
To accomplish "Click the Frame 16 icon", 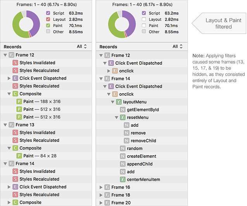I will pos(107,187).
